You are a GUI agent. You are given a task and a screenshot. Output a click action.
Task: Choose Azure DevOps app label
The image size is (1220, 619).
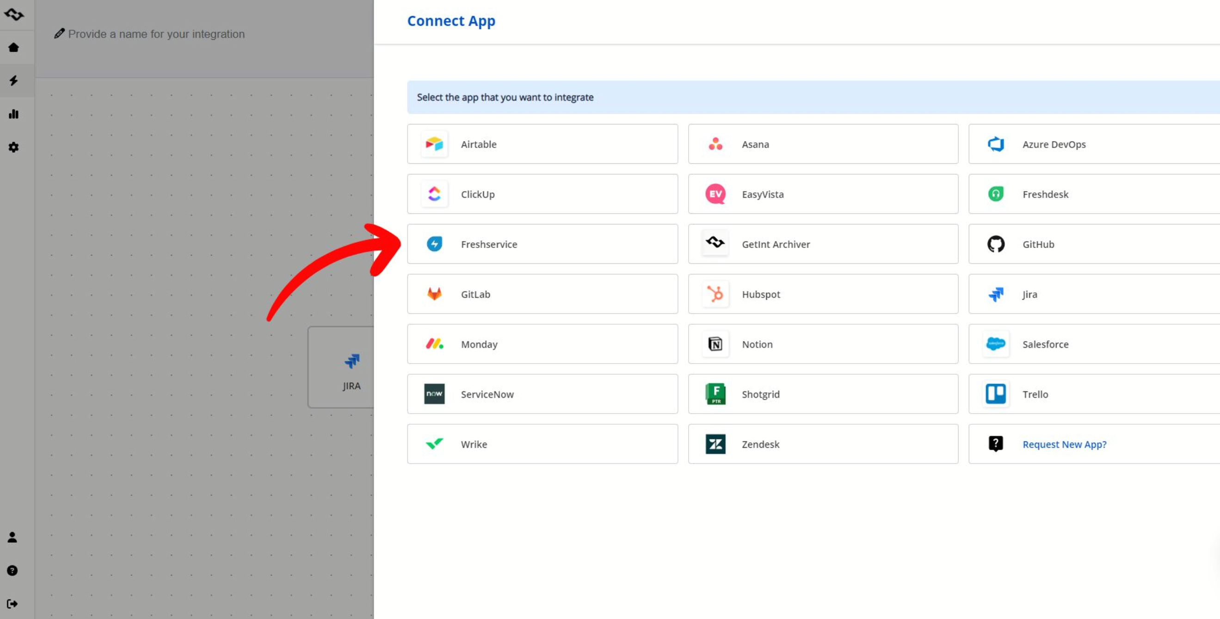[x=1054, y=144]
